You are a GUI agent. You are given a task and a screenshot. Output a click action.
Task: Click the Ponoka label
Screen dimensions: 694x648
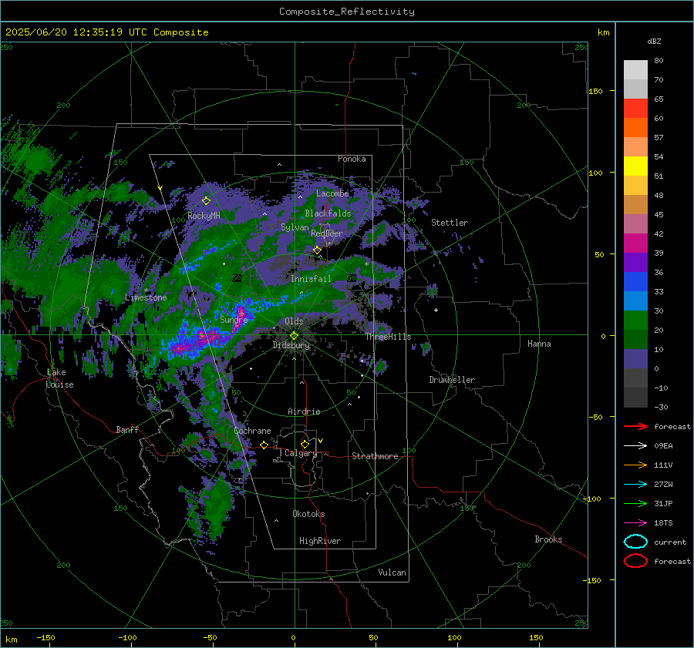tap(352, 159)
